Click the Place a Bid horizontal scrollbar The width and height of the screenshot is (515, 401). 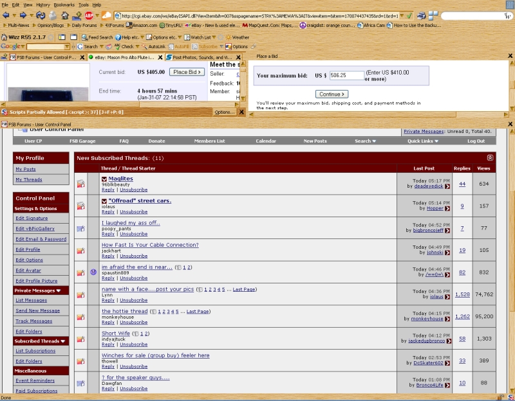[379, 114]
